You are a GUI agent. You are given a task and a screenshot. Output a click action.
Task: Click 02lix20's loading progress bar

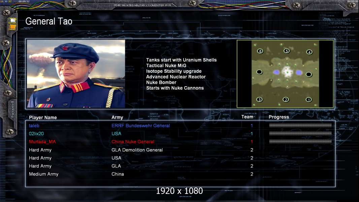click(x=300, y=133)
